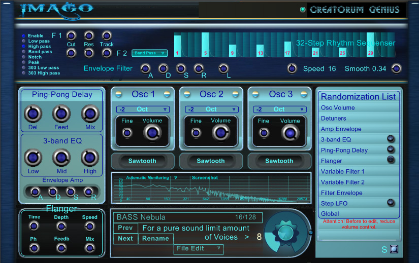Click the S save icon in Randomization panel

click(394, 249)
